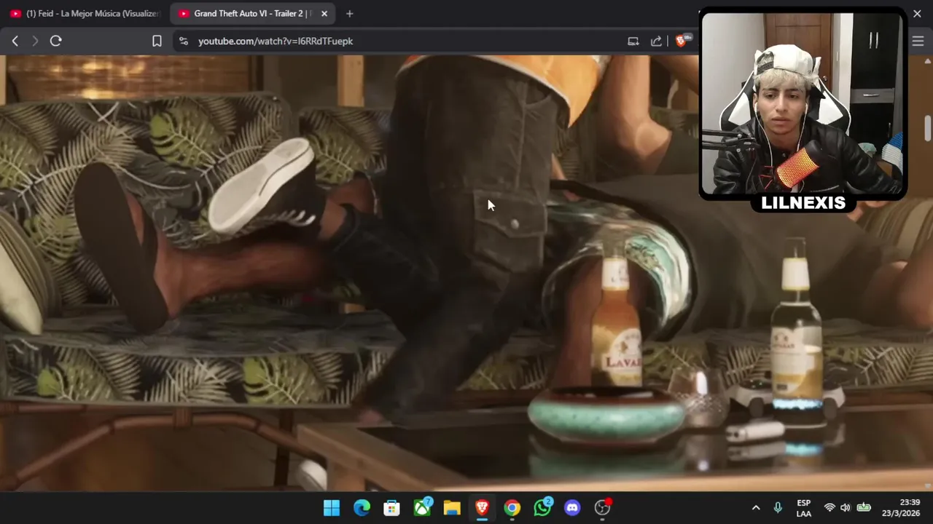Open picture-in-picture icon in address bar

(633, 41)
